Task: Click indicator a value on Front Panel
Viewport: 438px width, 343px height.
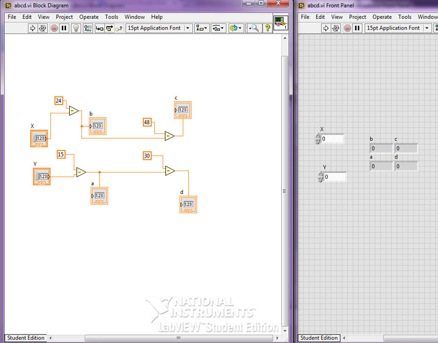Action: [x=381, y=166]
